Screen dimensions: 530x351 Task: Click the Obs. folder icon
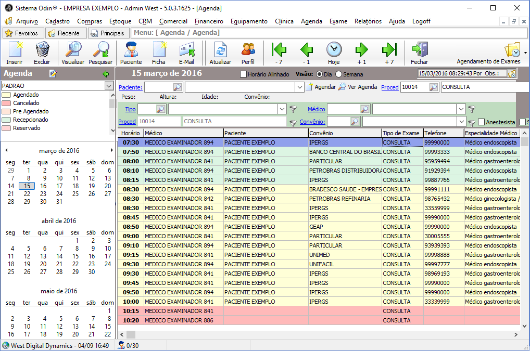coord(512,73)
